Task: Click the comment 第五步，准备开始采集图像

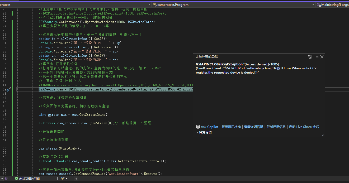Action: 63,98
